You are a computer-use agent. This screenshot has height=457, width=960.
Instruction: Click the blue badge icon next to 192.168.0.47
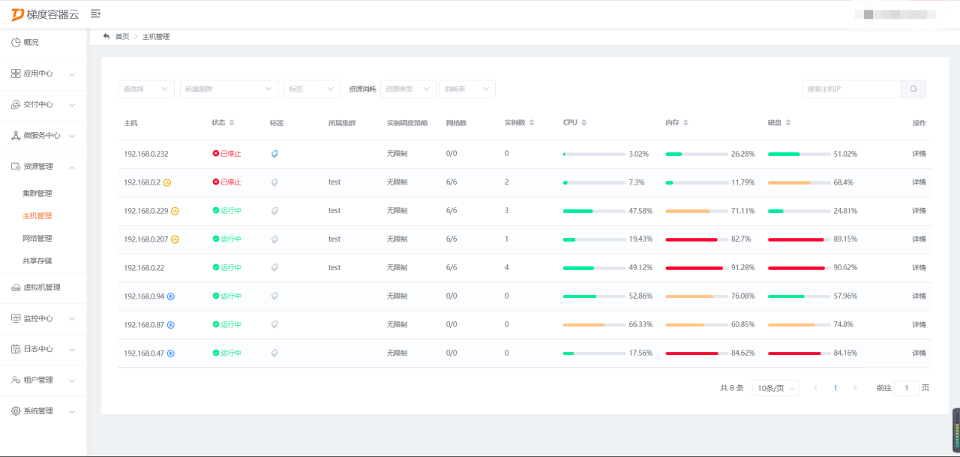pos(171,353)
